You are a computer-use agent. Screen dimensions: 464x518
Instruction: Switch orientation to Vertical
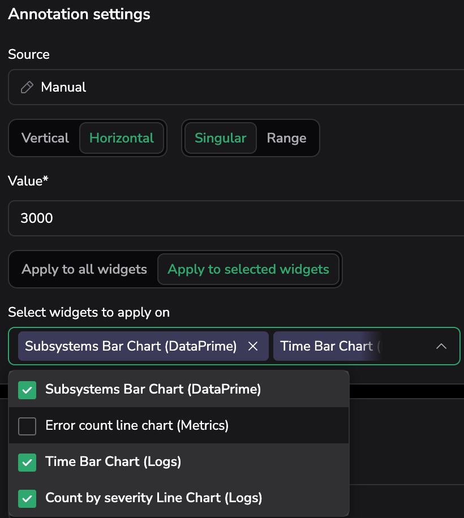45,138
